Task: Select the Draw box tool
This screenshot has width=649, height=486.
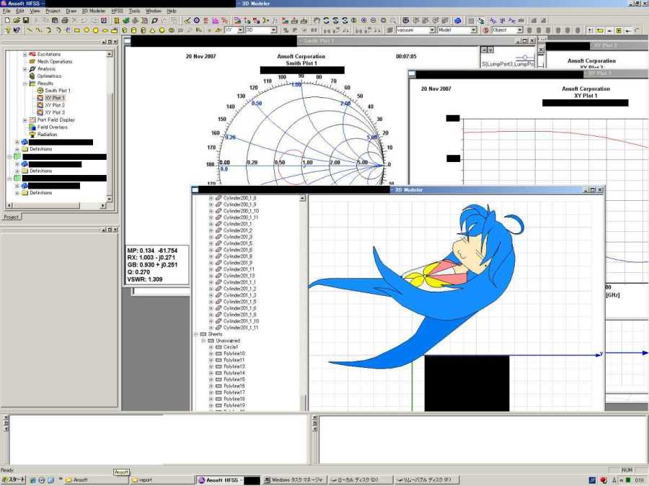Action: pyautogui.click(x=124, y=30)
